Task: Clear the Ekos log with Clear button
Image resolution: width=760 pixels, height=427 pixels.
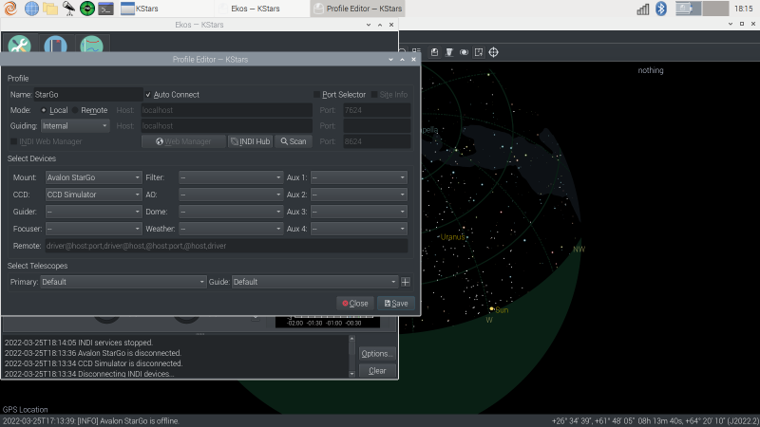Action: (x=377, y=371)
